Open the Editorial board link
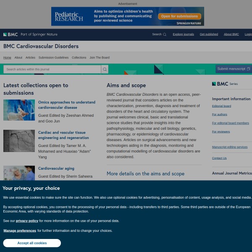Viewport: 252px width, 252px height. click(x=221, y=106)
